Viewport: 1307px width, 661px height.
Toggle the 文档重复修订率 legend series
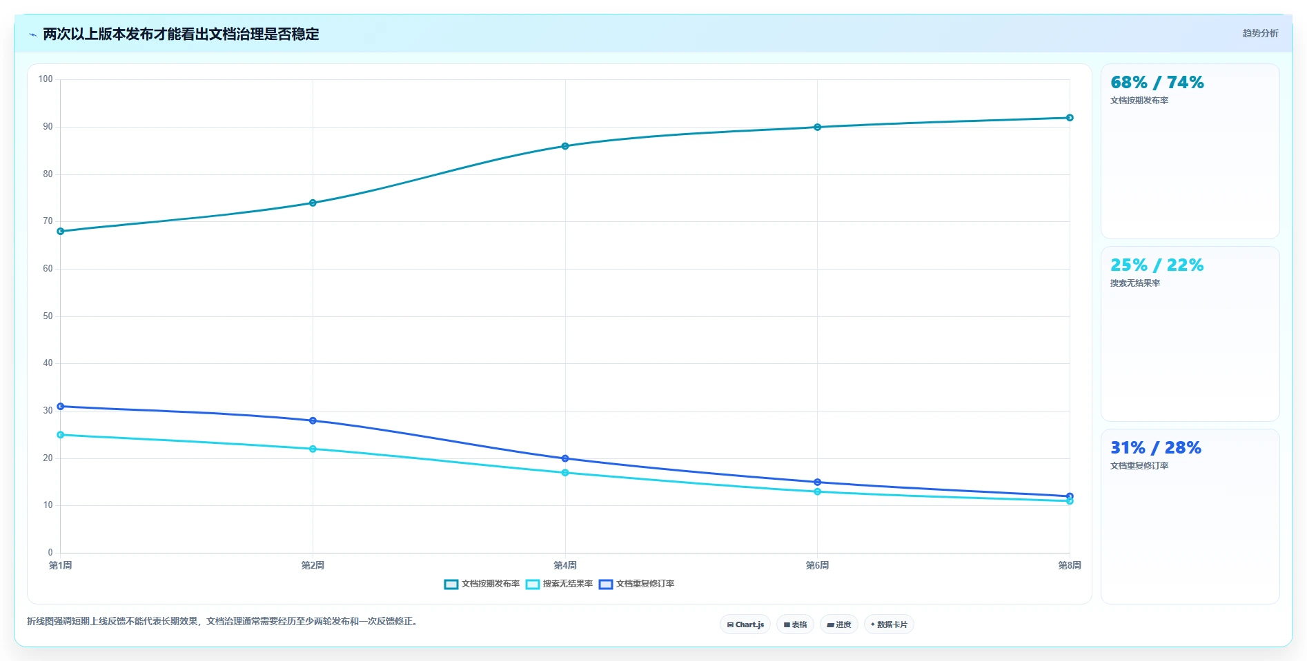click(x=637, y=584)
